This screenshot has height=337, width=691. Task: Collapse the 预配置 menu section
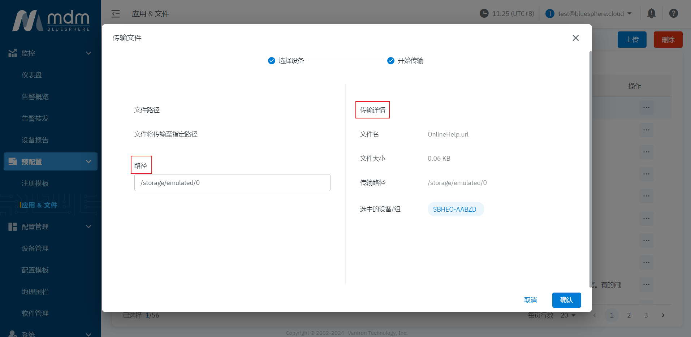pyautogui.click(x=88, y=161)
